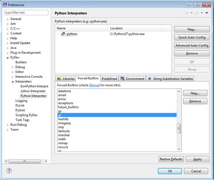Select the msvcrt builtin entry
The image size is (214, 180).
coord(117,147)
